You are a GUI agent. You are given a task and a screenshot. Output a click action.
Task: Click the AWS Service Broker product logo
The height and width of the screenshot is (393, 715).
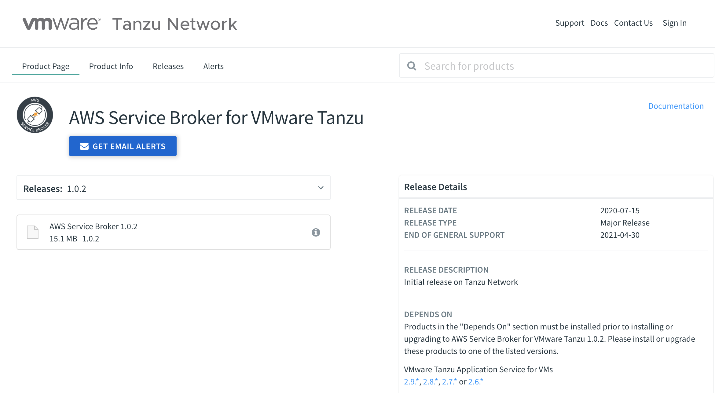pyautogui.click(x=35, y=115)
